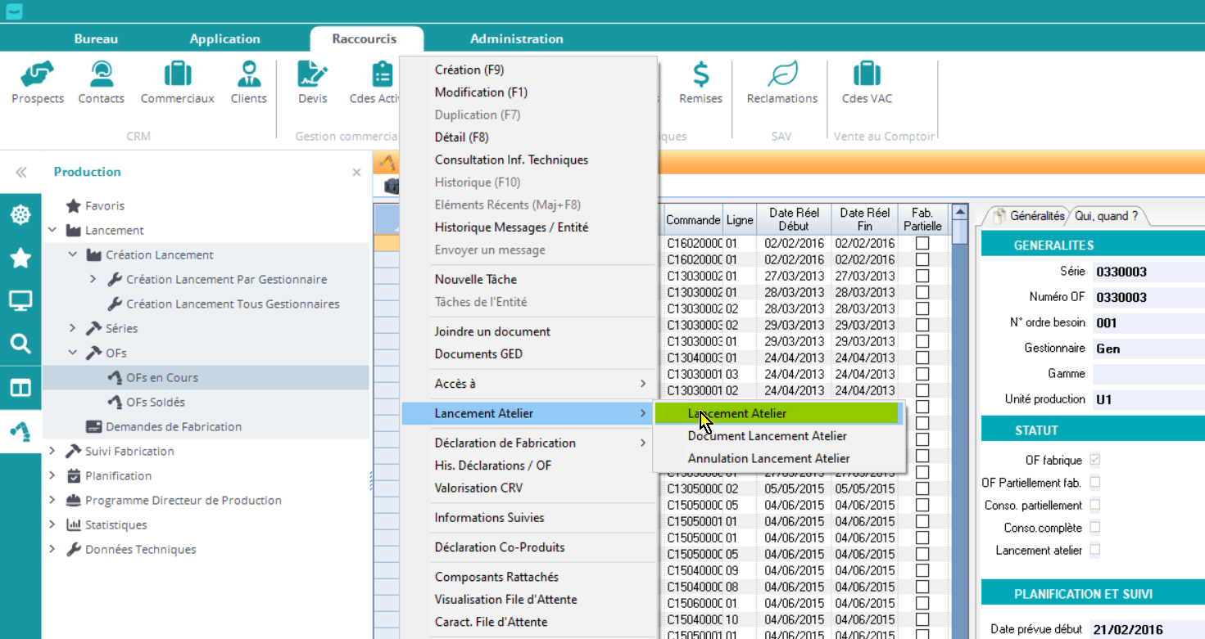This screenshot has height=639, width=1205.
Task: Expand the Suivi Fabrication tree node
Action: (x=52, y=452)
